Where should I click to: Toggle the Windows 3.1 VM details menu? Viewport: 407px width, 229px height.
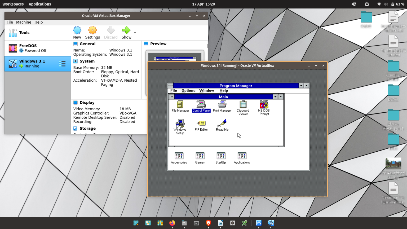click(62, 64)
